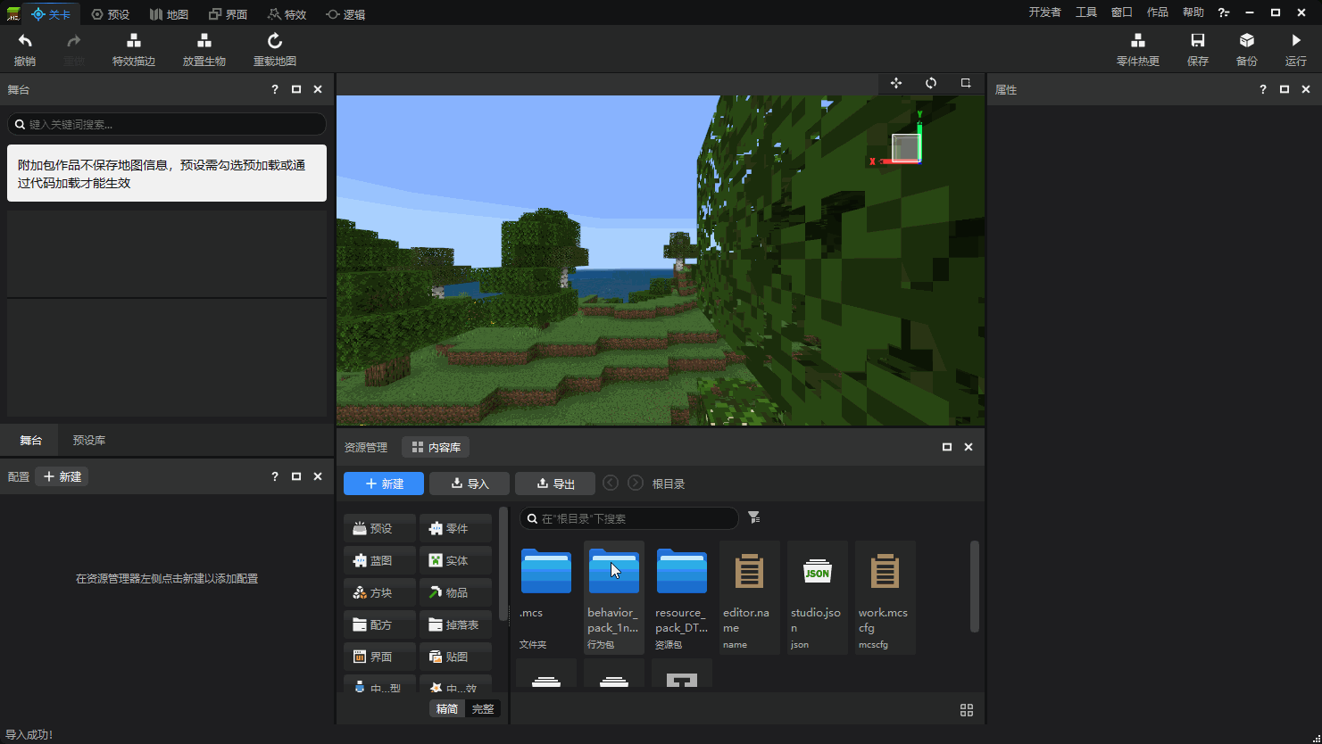
Task: Go forward in resource manager navigation
Action: 636,483
